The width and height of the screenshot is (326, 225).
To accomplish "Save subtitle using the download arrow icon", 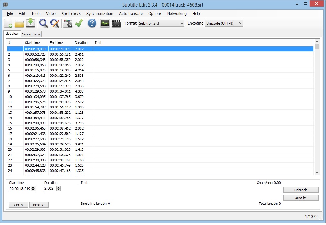I will click(x=30, y=23).
